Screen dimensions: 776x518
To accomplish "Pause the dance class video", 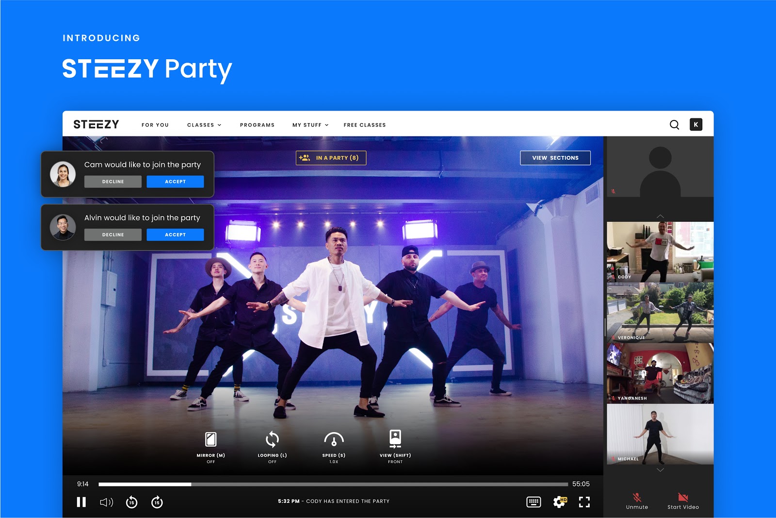I will click(x=81, y=502).
